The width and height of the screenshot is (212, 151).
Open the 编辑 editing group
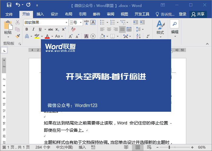[x=174, y=29]
